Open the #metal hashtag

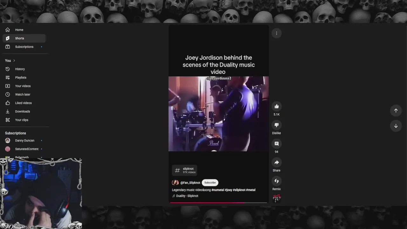coord(251,190)
